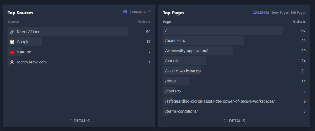
Task: Filter by search.brave.com source
Action: (x=32, y=62)
